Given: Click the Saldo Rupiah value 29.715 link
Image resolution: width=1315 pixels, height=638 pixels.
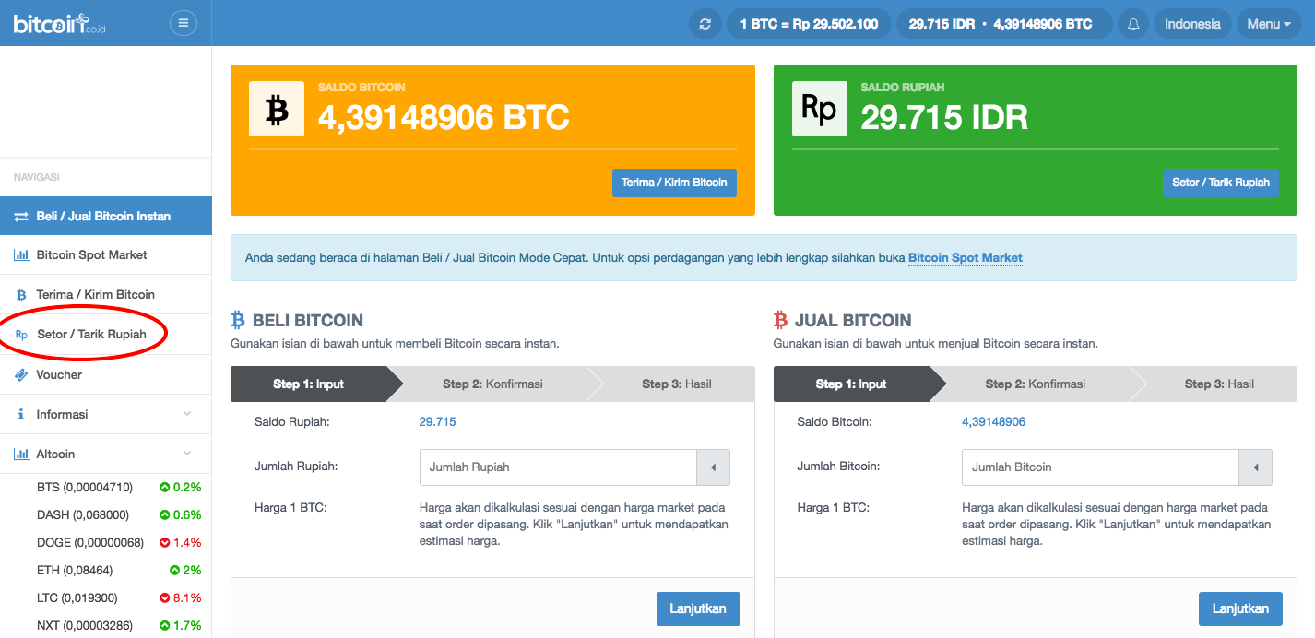Looking at the screenshot, I should point(437,422).
